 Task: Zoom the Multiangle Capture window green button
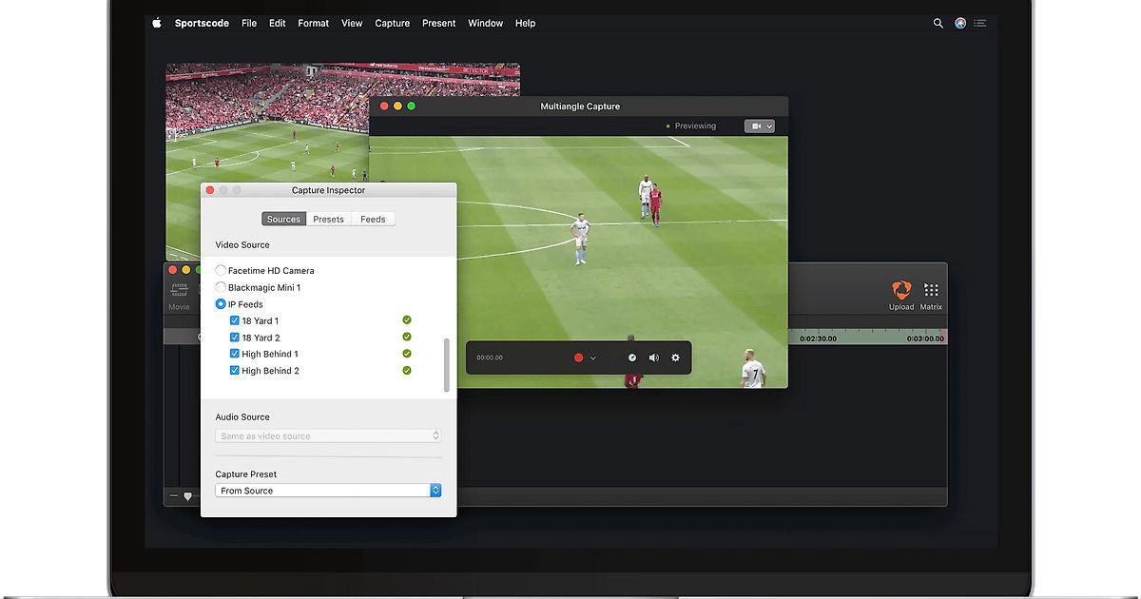(411, 106)
